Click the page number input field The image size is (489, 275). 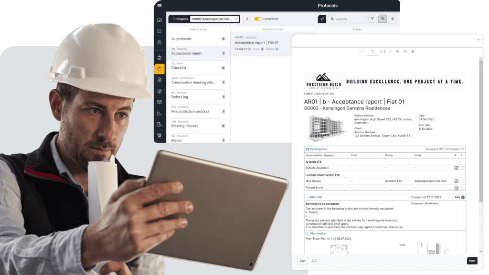coord(373,51)
